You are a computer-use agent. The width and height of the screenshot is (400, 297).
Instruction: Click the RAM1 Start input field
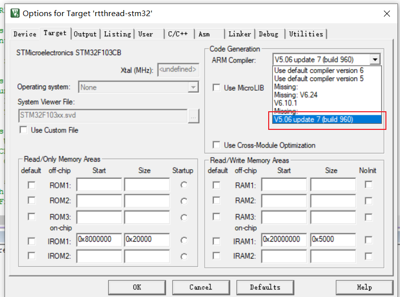pos(284,184)
